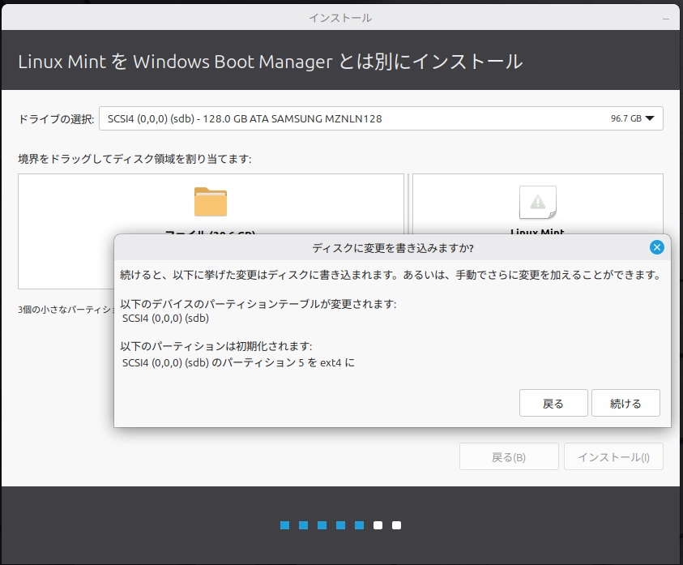Click the folder icon in the files partition
The height and width of the screenshot is (565, 683).
211,202
